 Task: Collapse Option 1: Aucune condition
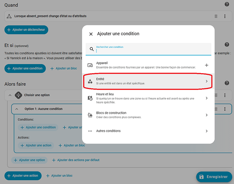(x=17, y=109)
